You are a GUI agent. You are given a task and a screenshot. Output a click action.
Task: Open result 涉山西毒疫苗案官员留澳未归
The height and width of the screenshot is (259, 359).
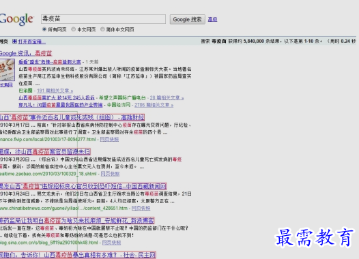click(x=45, y=151)
